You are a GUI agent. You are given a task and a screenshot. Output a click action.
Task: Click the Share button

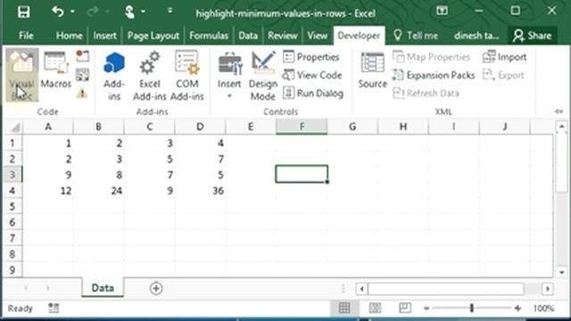533,36
